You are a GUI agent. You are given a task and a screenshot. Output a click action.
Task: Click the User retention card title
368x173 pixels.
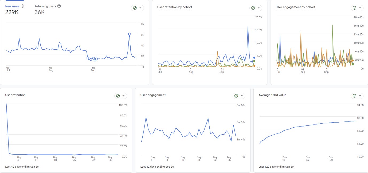click(x=15, y=95)
